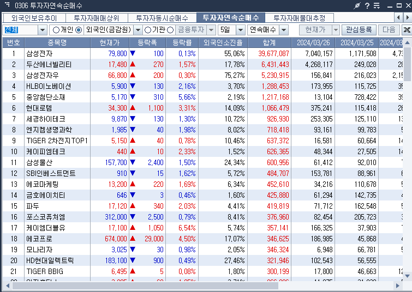The width and height of the screenshot is (412, 292).
Task: Expand the 전체 market dropdown
Action: click(43, 30)
